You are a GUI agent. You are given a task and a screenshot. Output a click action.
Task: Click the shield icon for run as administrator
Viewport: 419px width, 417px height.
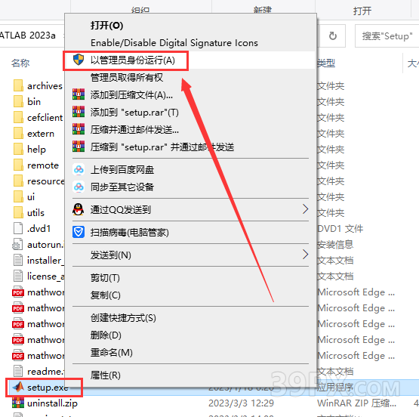pos(79,60)
